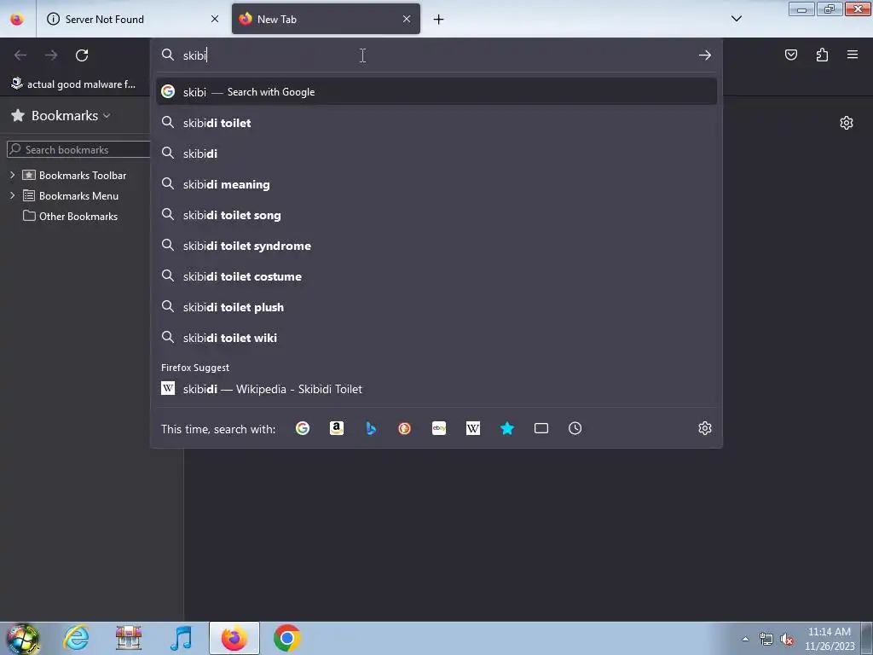Select the Other Bookmarks folder
The width and height of the screenshot is (873, 655).
(x=70, y=216)
